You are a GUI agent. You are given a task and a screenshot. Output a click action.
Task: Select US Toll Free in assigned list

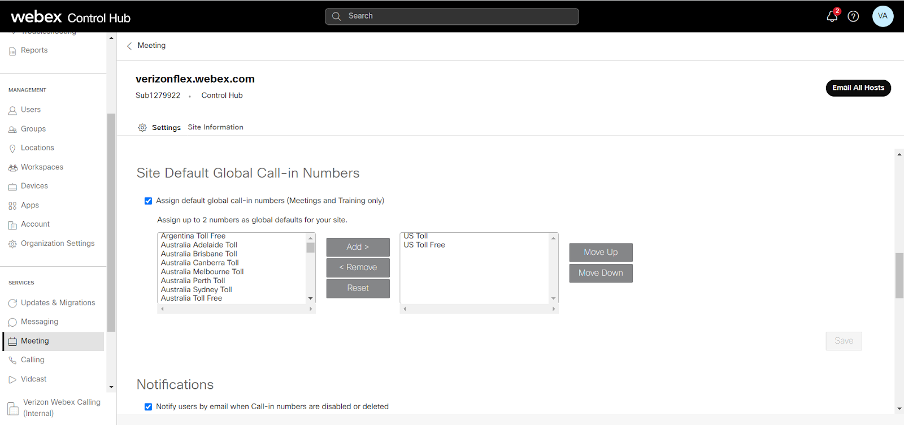coord(424,245)
